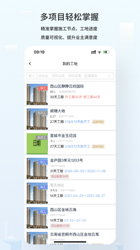Viewport: 140px width, 250px height.
Task: Tap 未开工 badge on 阆珊大地 thumbnail
Action: coord(41,113)
